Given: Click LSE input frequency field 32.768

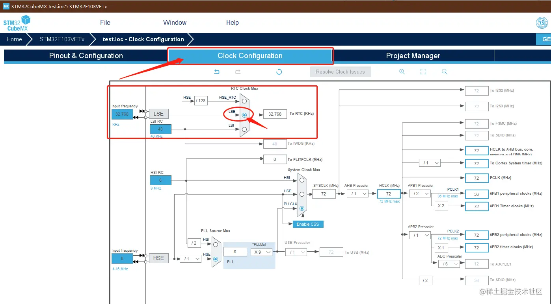Looking at the screenshot, I should click(122, 114).
